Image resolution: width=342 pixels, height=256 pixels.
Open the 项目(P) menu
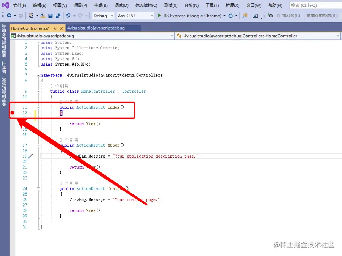click(80, 5)
